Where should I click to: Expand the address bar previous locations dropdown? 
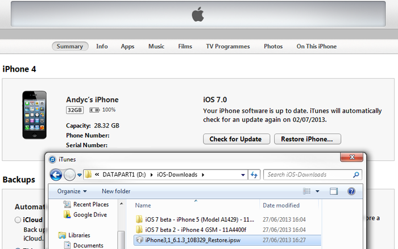(x=243, y=175)
